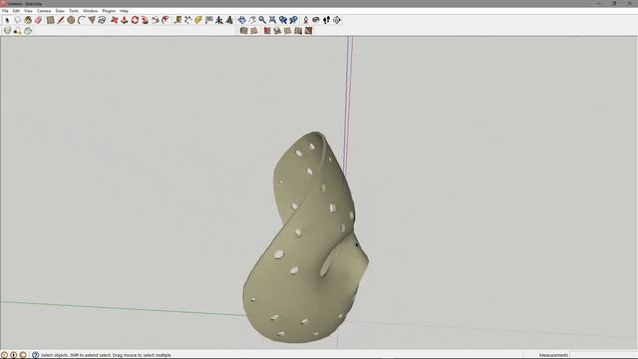Screen dimensions: 638x359
Task: Activate the Offset tool
Action: click(165, 20)
